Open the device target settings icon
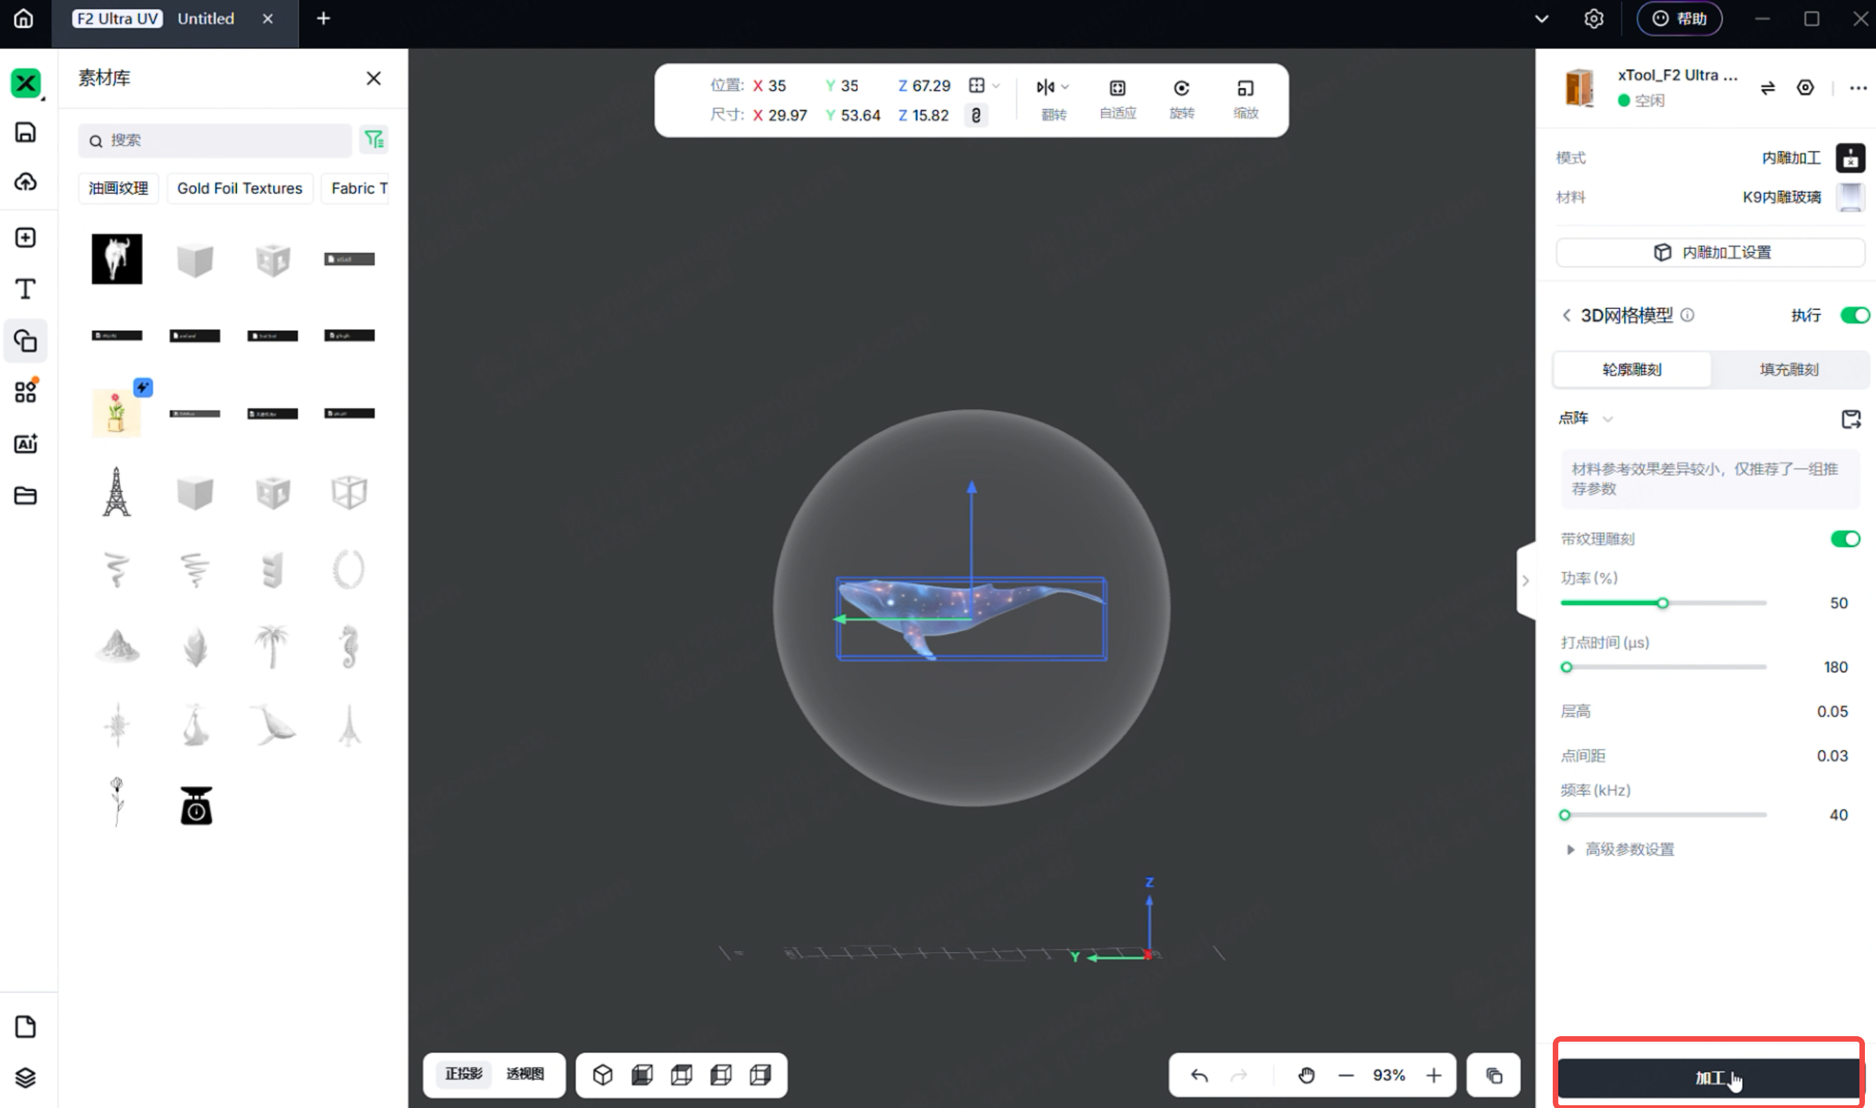 click(1805, 87)
